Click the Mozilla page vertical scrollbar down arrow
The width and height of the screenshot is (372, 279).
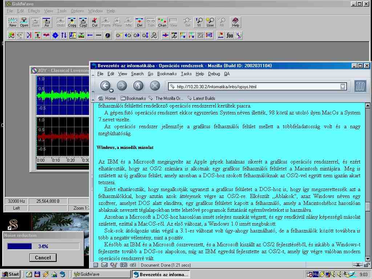tap(368, 258)
